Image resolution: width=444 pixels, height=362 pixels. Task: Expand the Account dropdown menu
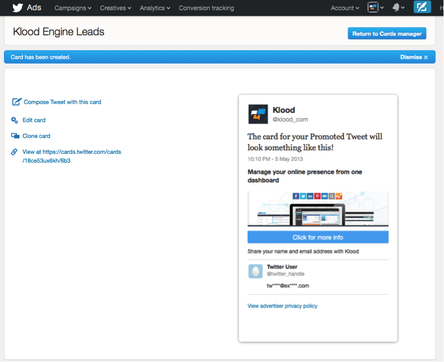(345, 8)
